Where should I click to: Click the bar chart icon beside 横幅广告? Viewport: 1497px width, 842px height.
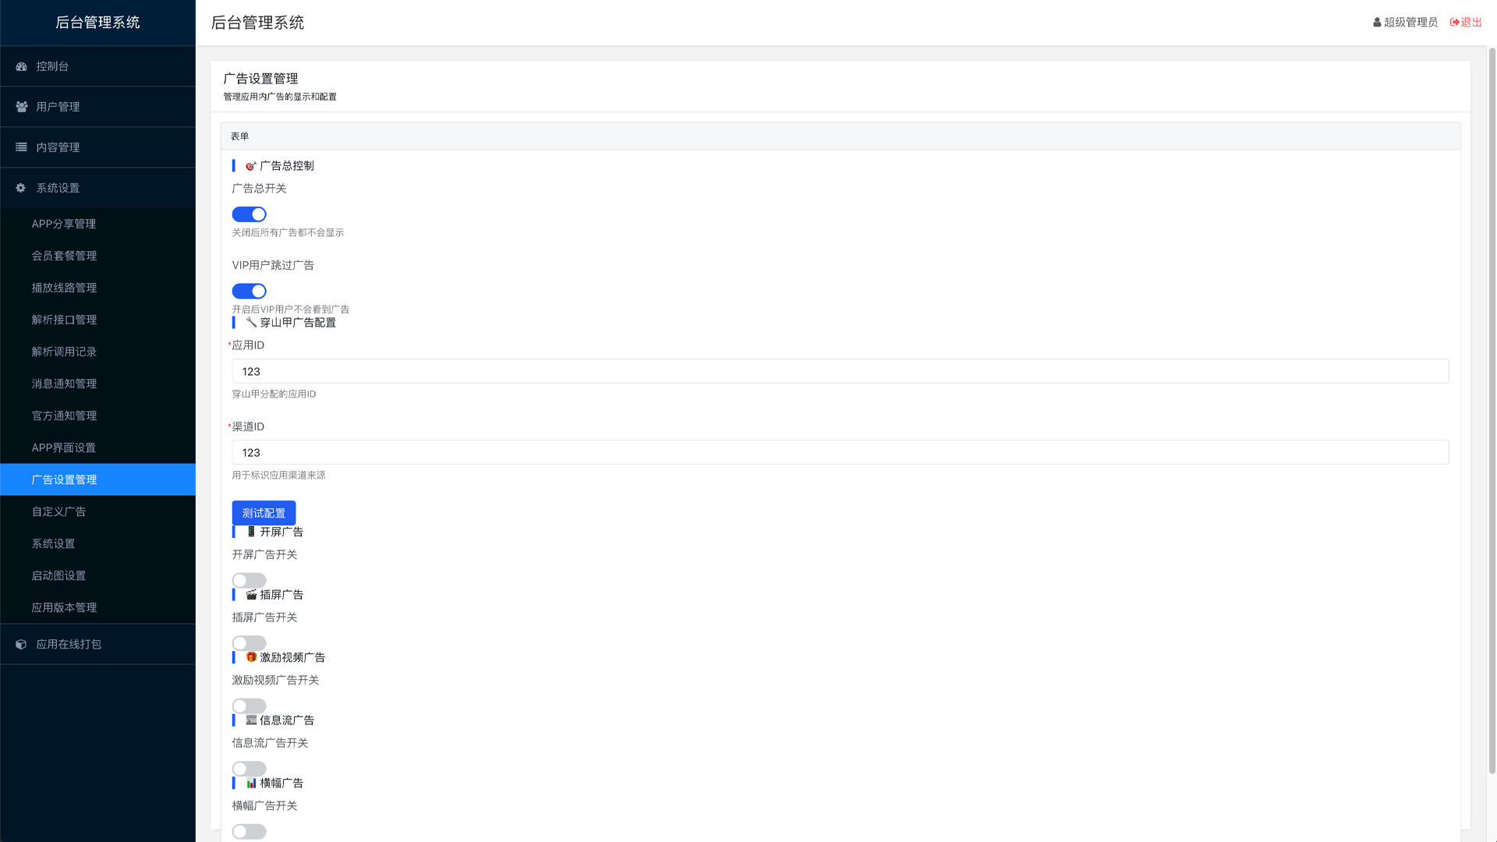[251, 783]
